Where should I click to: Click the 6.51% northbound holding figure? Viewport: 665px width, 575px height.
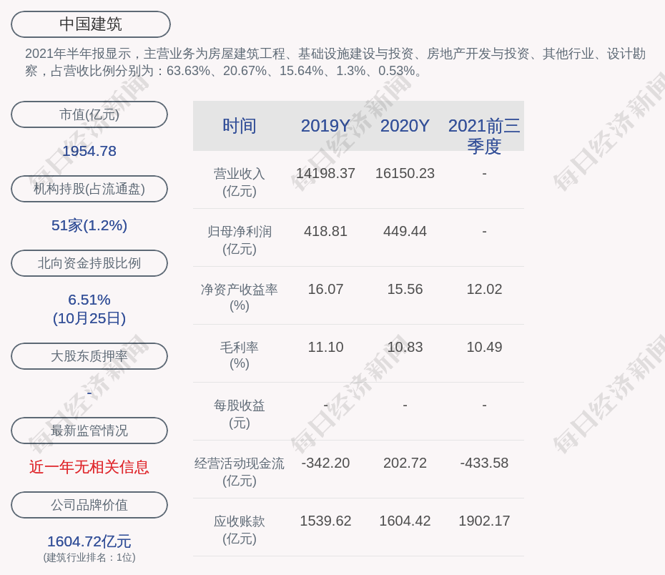coord(89,300)
